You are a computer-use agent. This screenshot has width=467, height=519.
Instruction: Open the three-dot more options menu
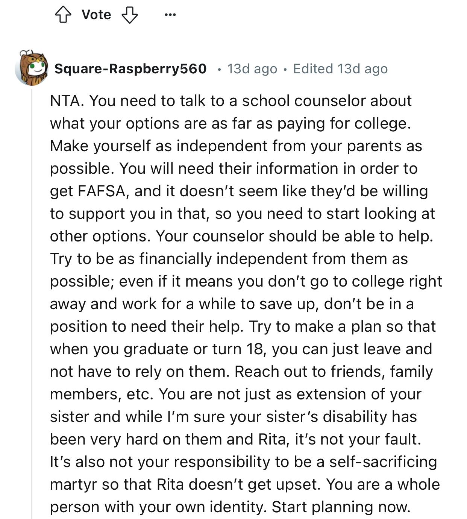170,15
